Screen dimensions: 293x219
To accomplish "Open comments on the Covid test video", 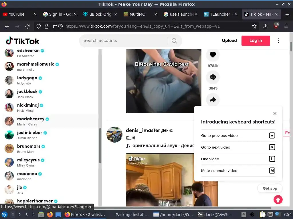I will click(213, 77).
